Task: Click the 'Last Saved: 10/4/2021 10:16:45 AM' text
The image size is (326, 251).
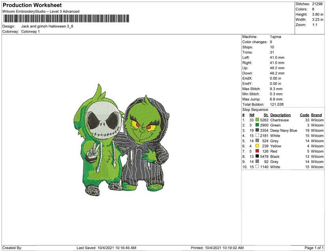Action: pyautogui.click(x=106, y=248)
